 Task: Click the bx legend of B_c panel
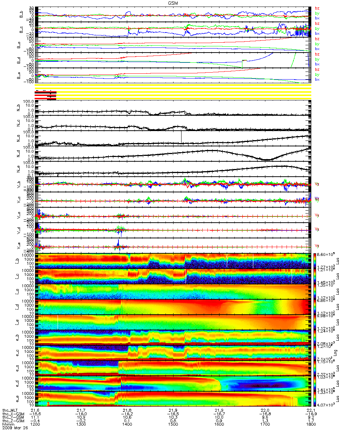[x=317, y=33]
